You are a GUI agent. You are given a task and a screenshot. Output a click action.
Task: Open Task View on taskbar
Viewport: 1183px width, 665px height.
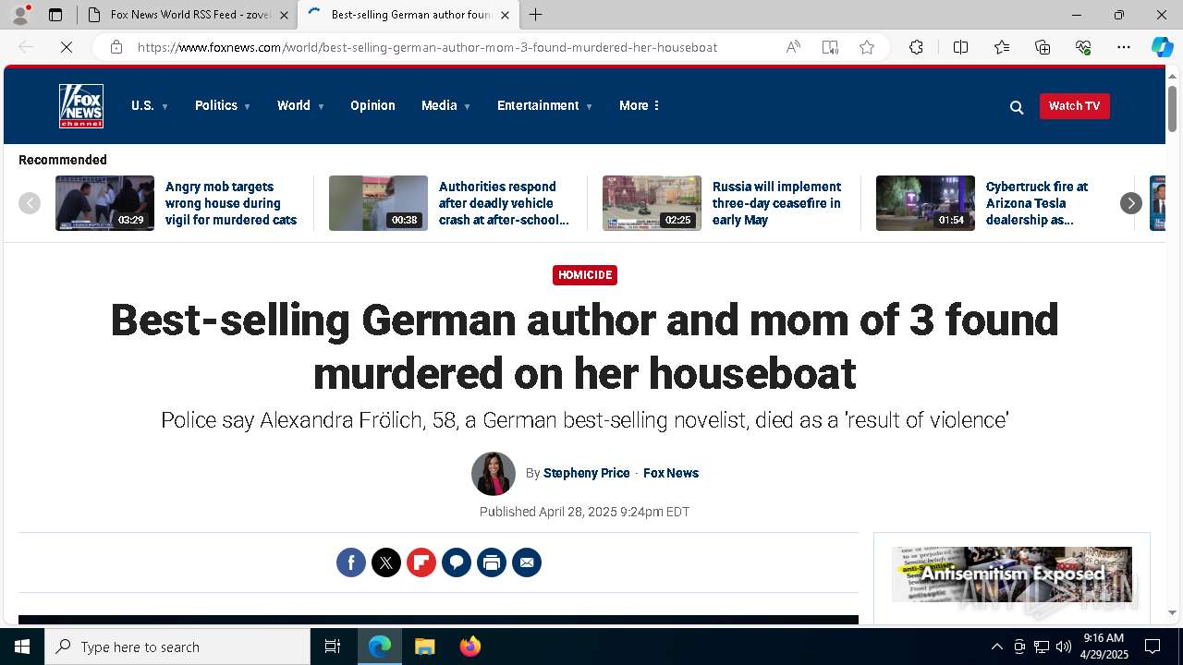coord(333,647)
